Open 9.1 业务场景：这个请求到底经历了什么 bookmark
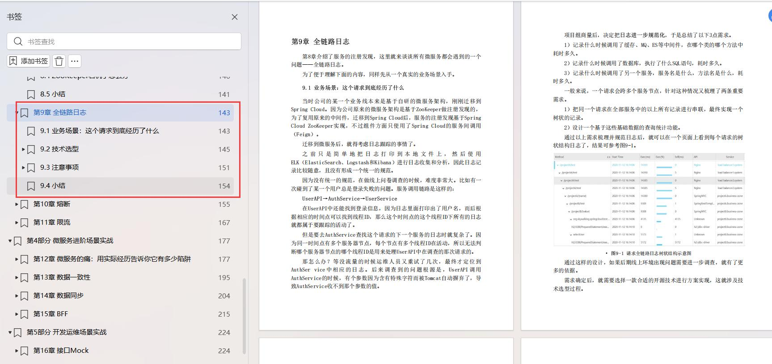Screen dimensions: 772x364 (x=100, y=131)
